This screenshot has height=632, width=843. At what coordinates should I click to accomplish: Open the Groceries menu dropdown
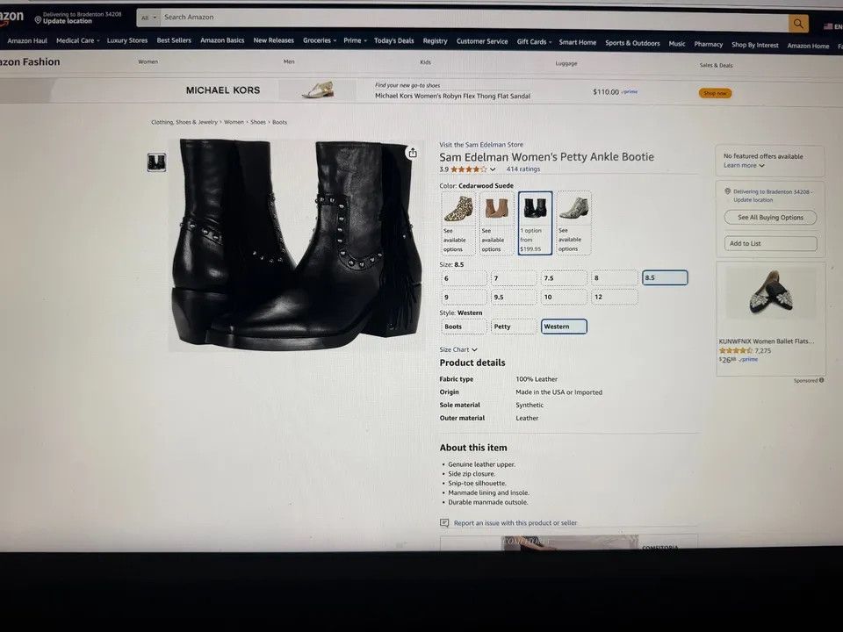click(320, 40)
